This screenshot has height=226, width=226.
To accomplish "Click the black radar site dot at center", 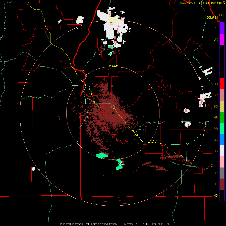I will pos(113,113).
